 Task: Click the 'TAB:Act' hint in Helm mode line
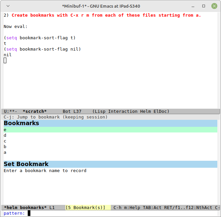(152, 207)
